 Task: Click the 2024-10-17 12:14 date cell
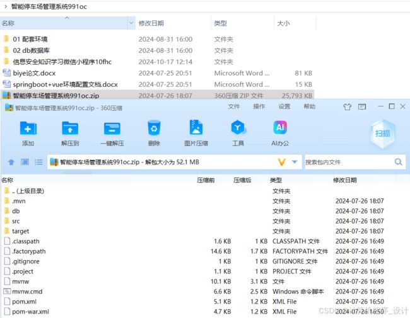pyautogui.click(x=165, y=62)
